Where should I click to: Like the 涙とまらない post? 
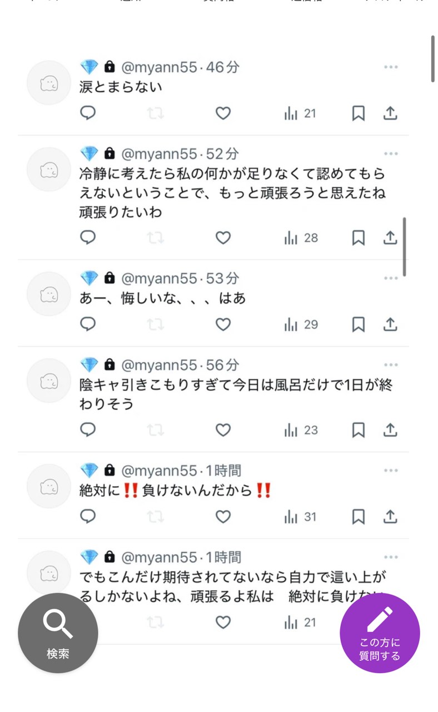click(223, 113)
